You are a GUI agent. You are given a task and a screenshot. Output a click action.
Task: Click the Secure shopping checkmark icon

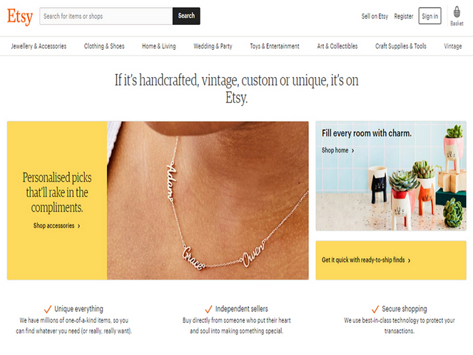pyautogui.click(x=375, y=309)
